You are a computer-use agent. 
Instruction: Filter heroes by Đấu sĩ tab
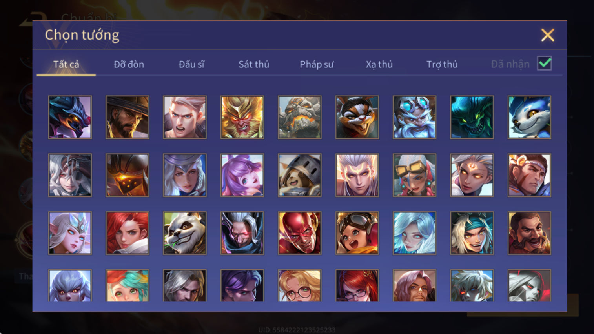[x=191, y=64]
